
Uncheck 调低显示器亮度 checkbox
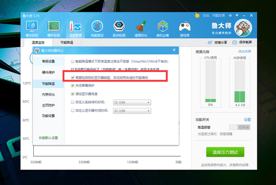pyautogui.click(x=72, y=94)
